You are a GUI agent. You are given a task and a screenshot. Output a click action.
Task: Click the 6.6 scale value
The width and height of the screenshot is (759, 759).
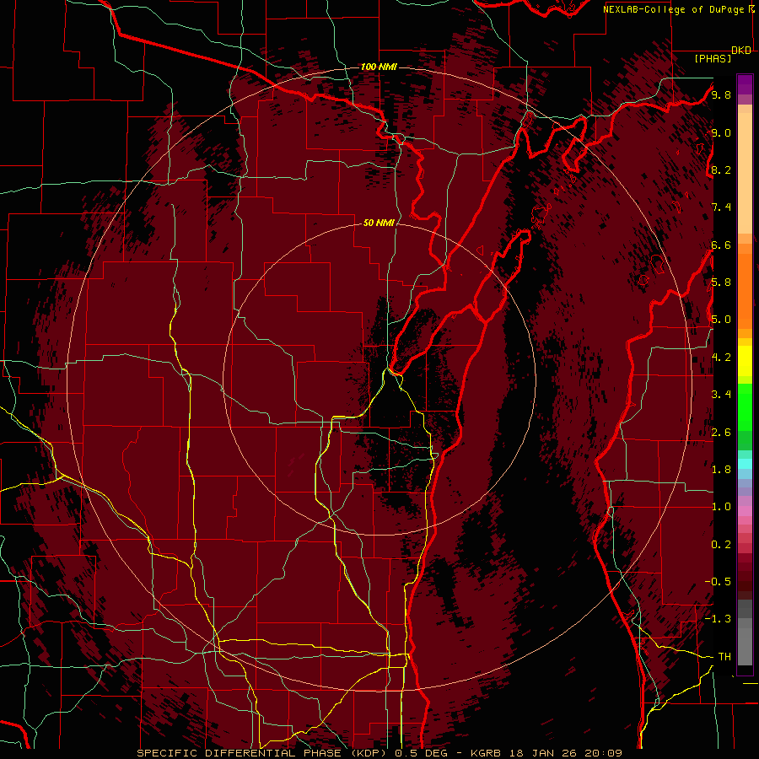(x=721, y=245)
